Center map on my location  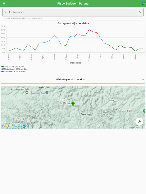click(x=139, y=122)
